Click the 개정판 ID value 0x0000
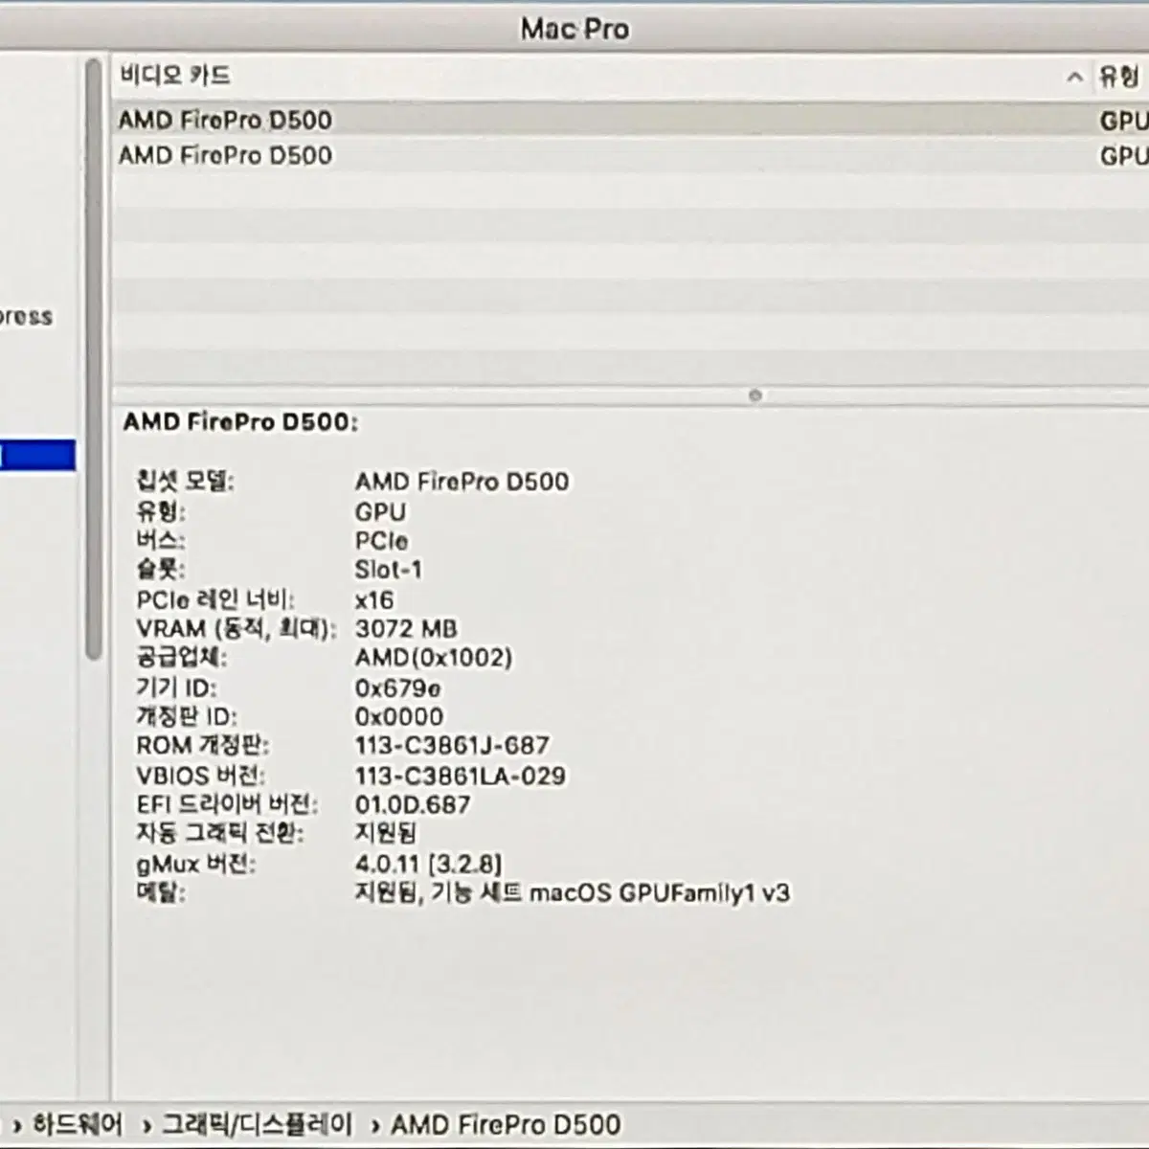The width and height of the screenshot is (1149, 1149). 398,717
